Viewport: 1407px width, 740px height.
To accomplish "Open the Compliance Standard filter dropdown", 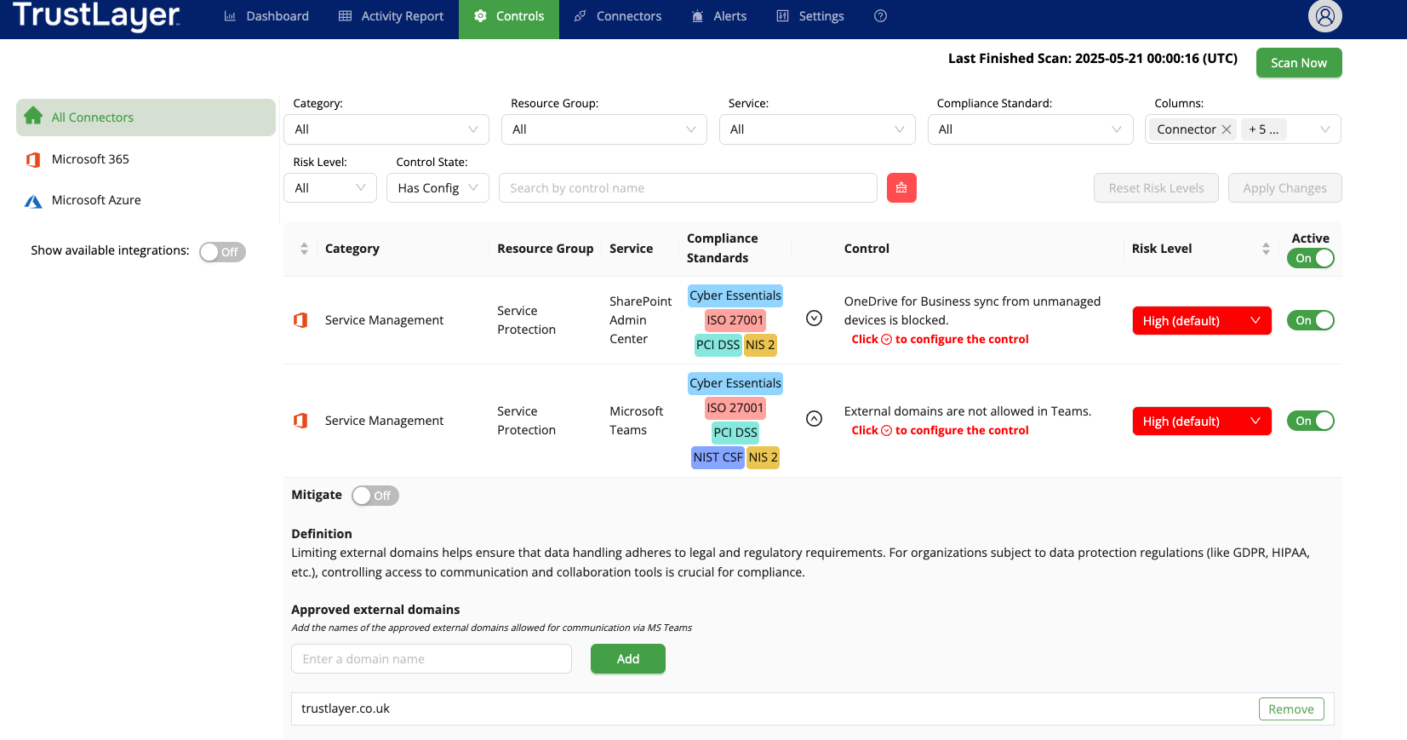I will 1030,129.
